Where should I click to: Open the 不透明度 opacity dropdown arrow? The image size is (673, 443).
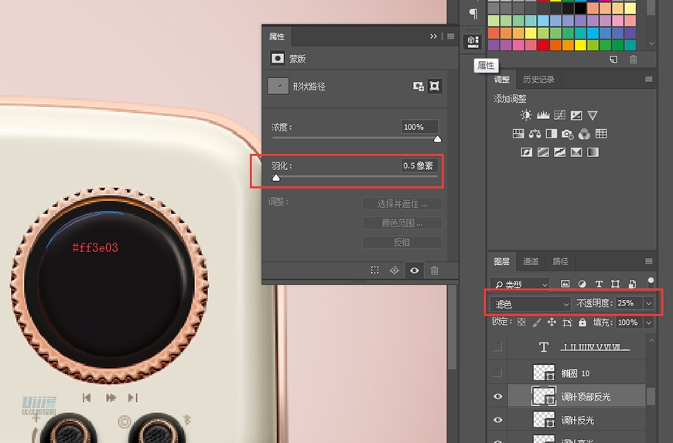(648, 304)
